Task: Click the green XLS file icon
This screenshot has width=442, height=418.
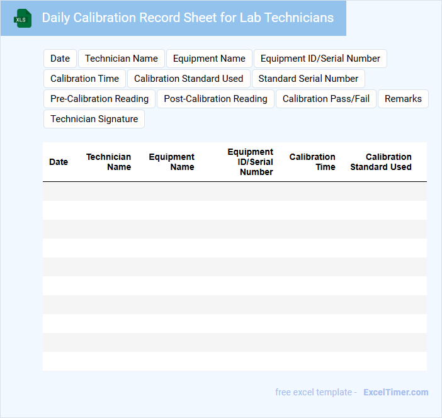Action: (x=23, y=18)
